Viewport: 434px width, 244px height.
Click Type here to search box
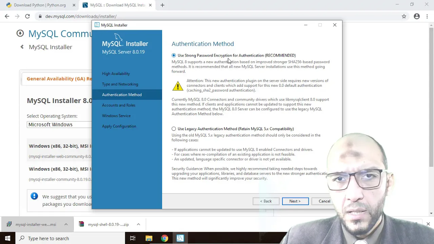coord(70,238)
